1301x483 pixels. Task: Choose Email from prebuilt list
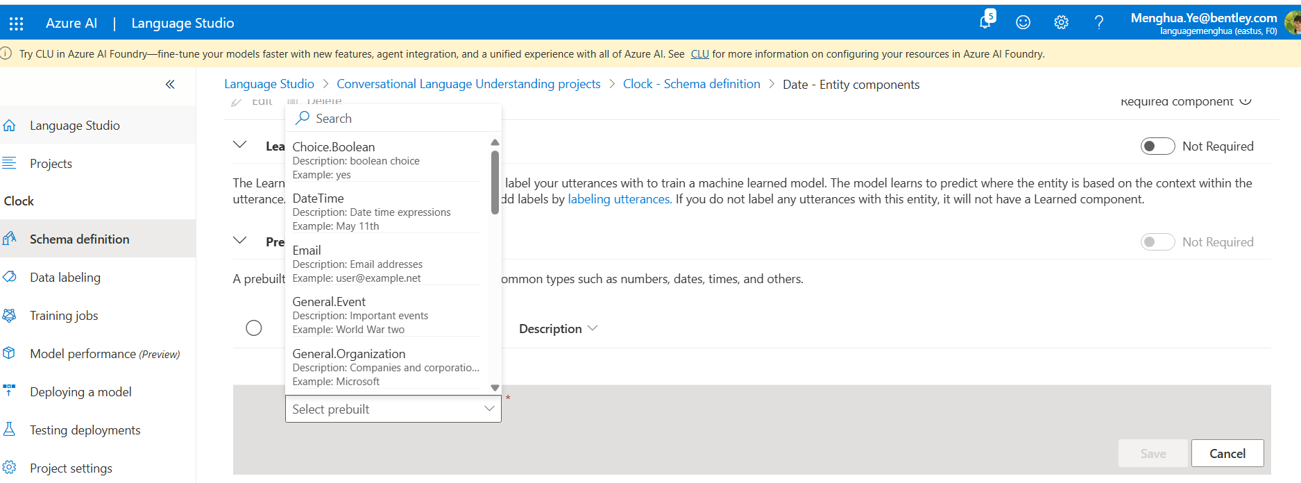pos(386,264)
